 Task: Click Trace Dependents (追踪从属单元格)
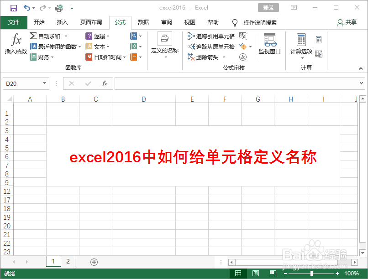point(211,46)
